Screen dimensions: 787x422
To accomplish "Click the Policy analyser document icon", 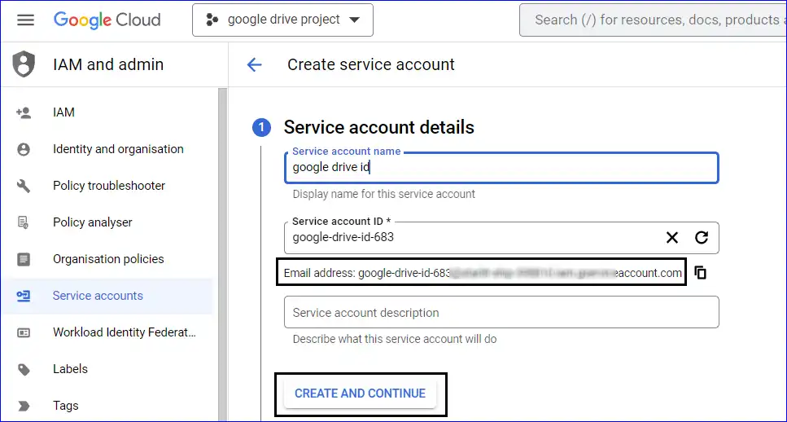I will click(x=24, y=222).
